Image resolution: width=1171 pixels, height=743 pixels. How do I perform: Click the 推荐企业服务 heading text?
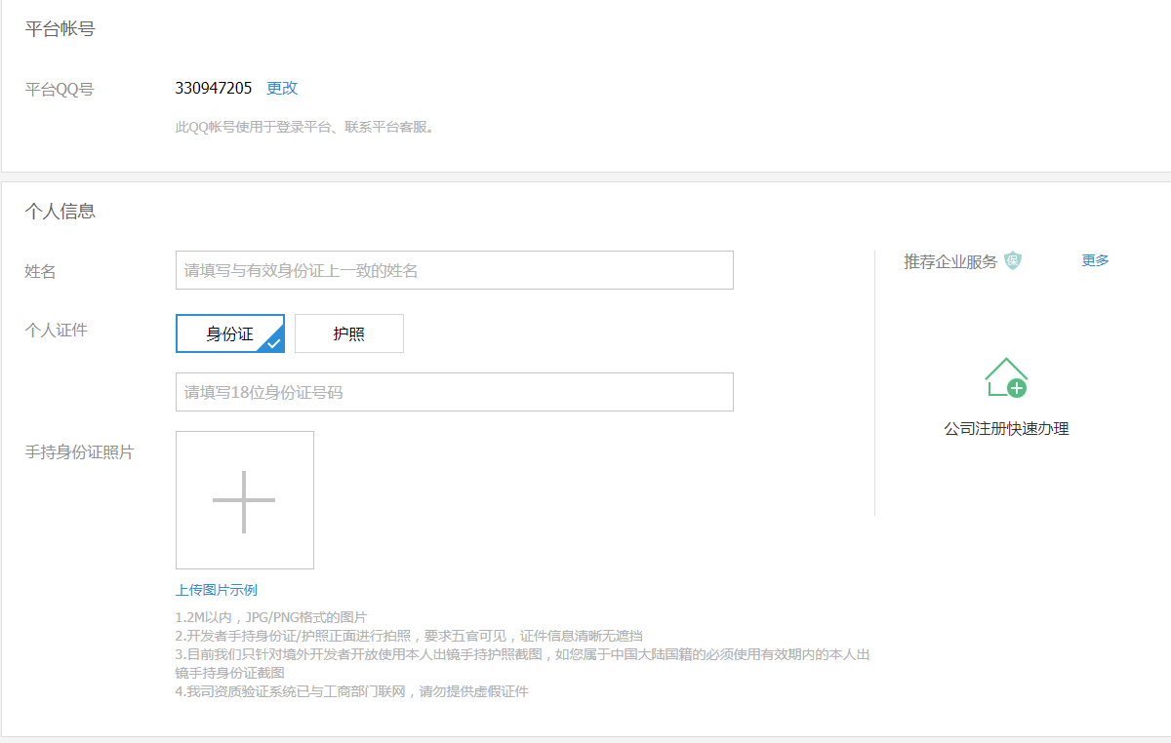(950, 261)
